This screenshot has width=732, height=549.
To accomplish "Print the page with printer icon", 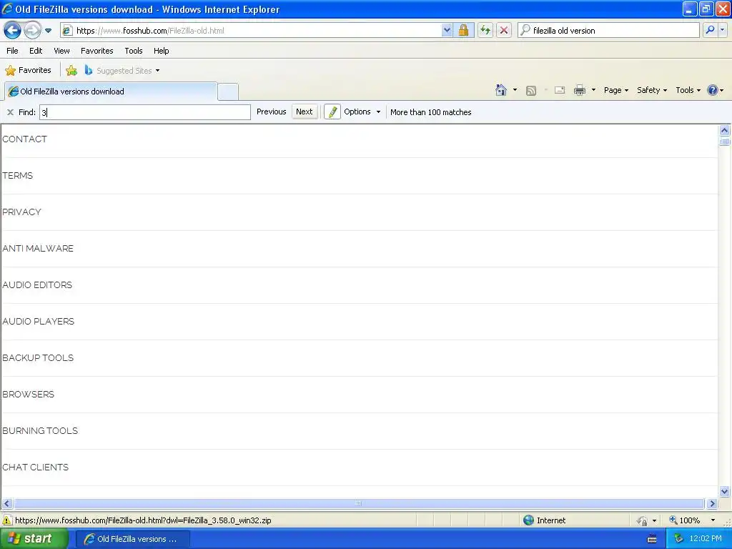I will click(579, 90).
